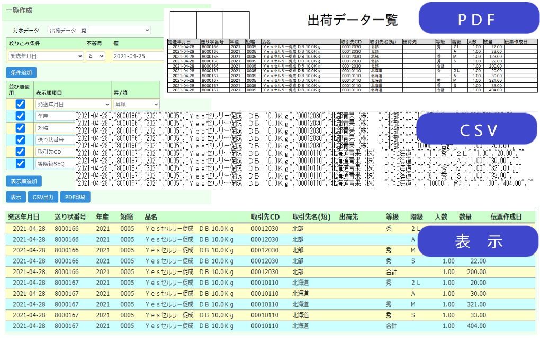Expand the 表示順項目 発送年月日 dropdown
The image size is (540, 338).
pyautogui.click(x=72, y=105)
